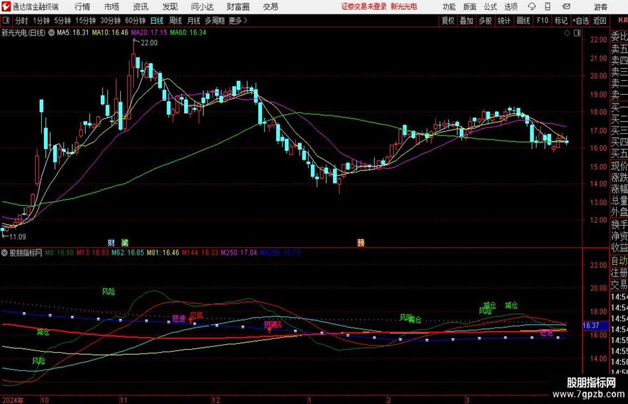
Task: Toggle the left panel layout icon
Action: [6, 21]
